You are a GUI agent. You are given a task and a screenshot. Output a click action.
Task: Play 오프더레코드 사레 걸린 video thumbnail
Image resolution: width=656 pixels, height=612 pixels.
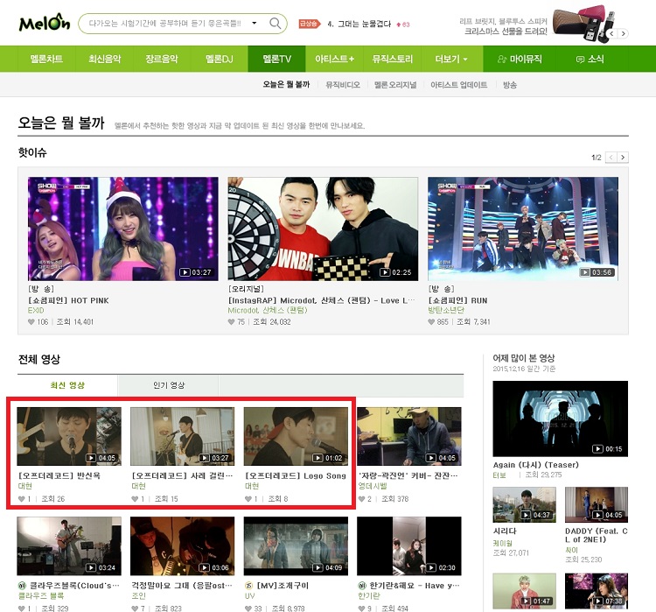tap(183, 436)
